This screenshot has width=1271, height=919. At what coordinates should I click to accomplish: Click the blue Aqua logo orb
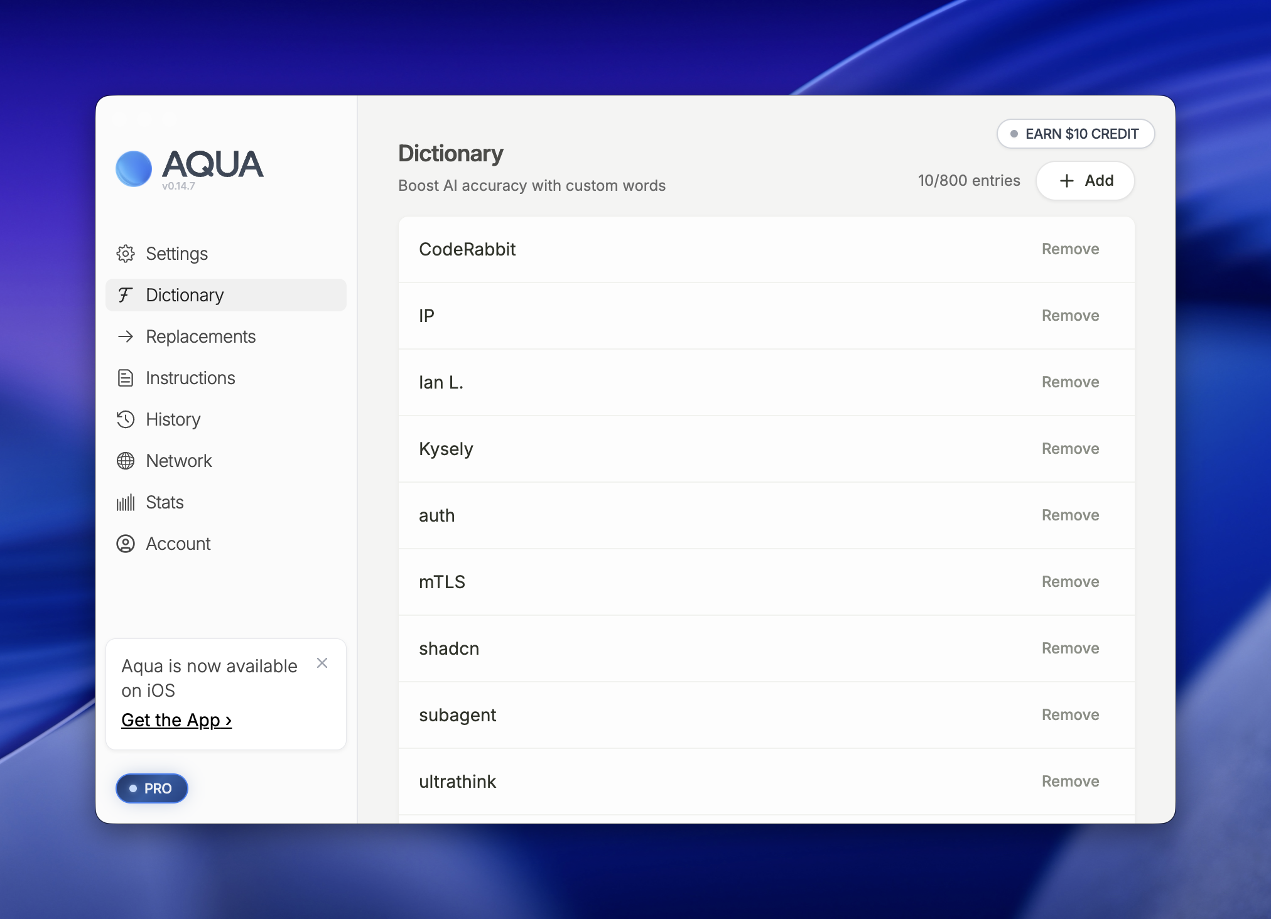coord(134,169)
